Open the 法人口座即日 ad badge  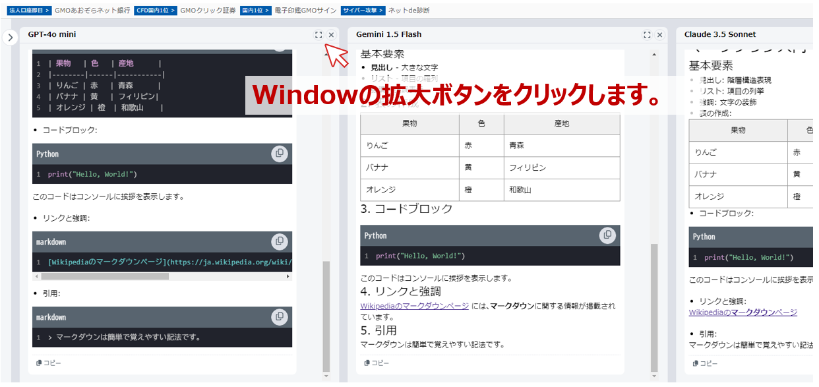click(x=30, y=11)
